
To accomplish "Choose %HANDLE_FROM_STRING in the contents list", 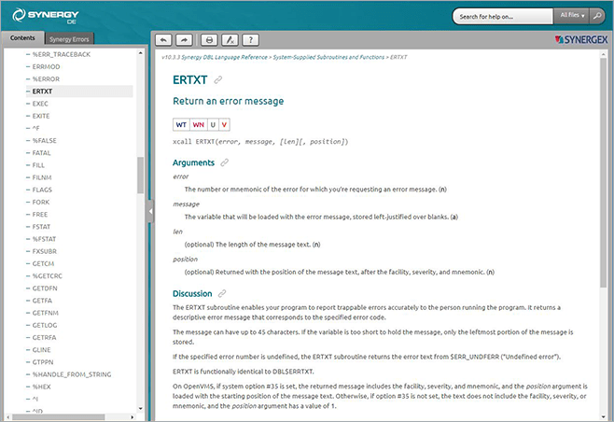I will 72,374.
